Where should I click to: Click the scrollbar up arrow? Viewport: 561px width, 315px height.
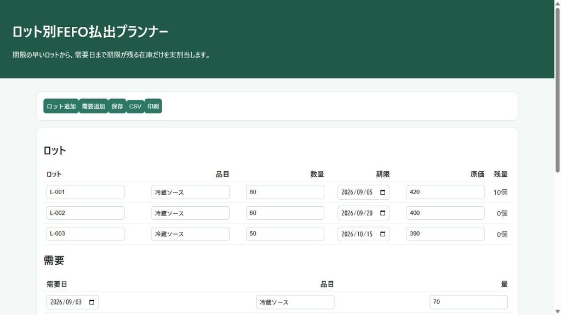pos(557,3)
